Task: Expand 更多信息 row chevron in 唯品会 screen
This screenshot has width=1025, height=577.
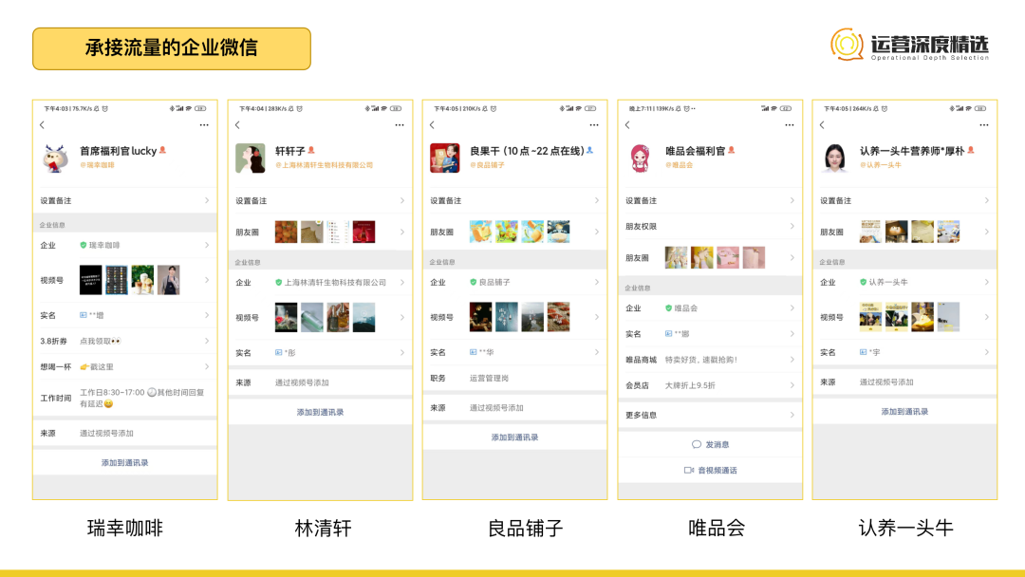Action: coord(792,415)
